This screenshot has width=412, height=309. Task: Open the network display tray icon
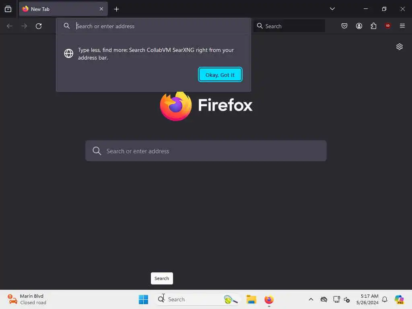click(336, 299)
